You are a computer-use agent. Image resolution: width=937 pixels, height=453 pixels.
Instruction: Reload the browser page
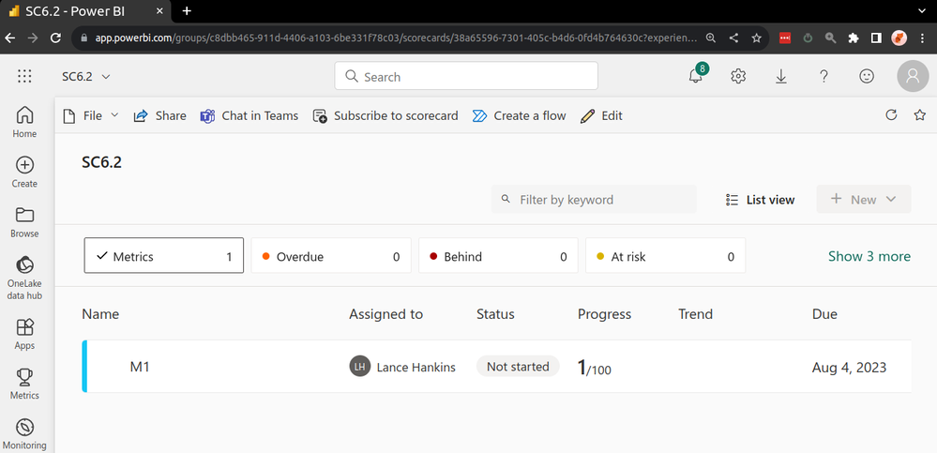55,38
